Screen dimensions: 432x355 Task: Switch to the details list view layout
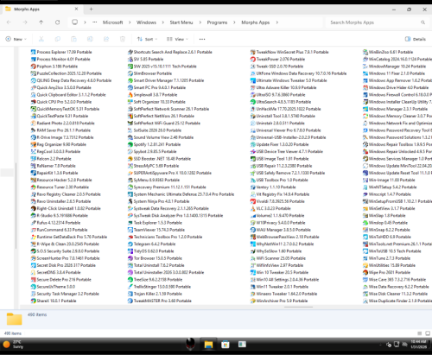click(x=420, y=333)
